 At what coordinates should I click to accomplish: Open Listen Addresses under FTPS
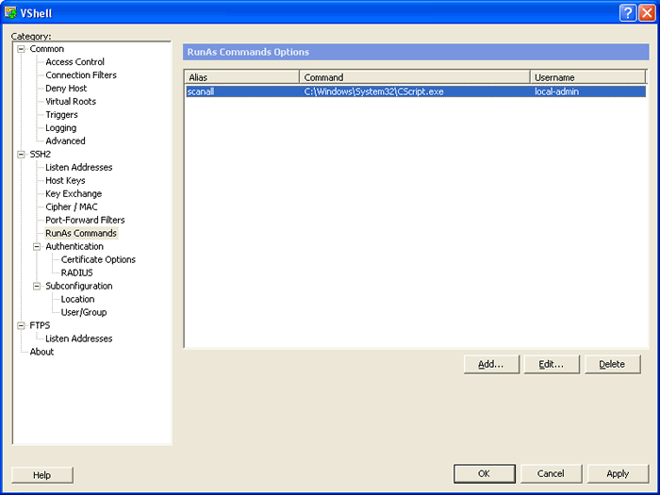pos(78,338)
